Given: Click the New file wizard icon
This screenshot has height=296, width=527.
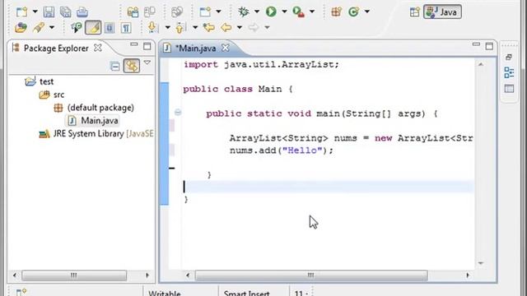Looking at the screenshot, I should pyautogui.click(x=22, y=12).
